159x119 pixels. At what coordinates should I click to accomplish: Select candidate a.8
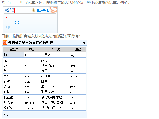pyautogui.click(x=8, y=18)
